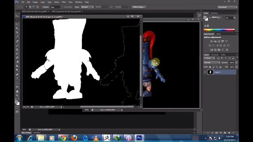Viewport: 253px width, 142px height.
Task: Select the Hand tool
Action: point(17,91)
